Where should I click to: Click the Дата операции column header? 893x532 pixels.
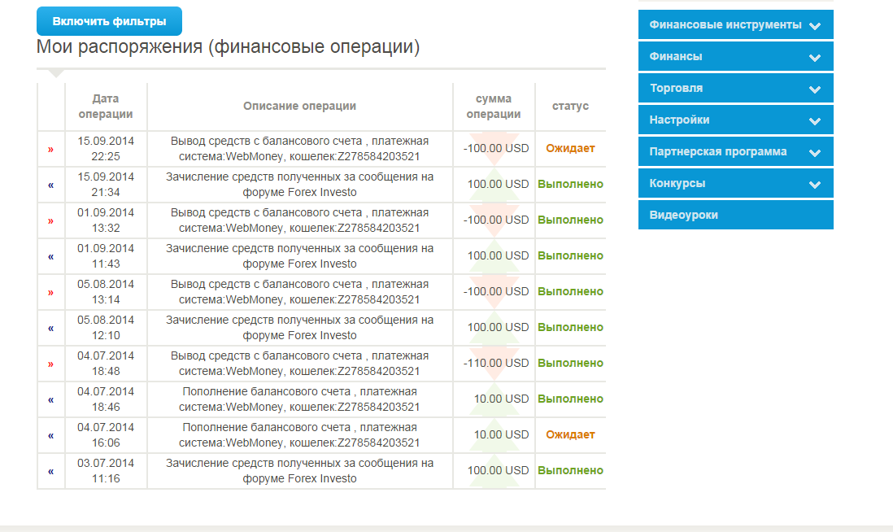point(106,107)
